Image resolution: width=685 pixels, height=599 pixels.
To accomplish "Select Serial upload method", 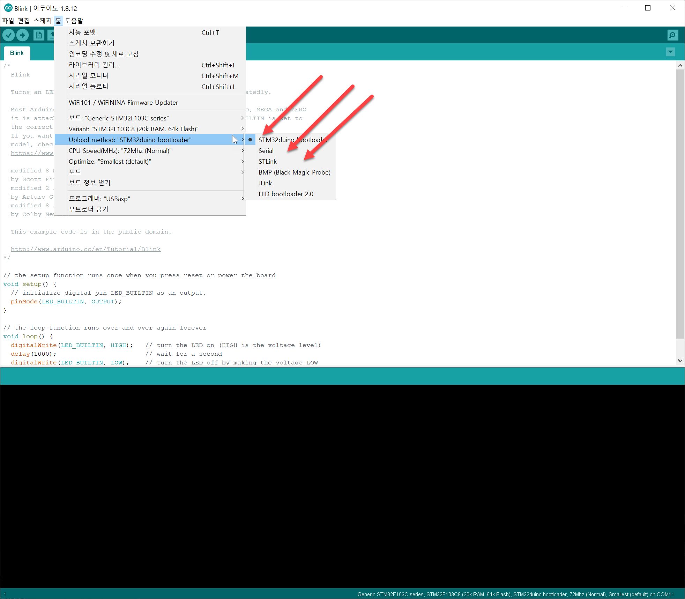I will (x=266, y=151).
